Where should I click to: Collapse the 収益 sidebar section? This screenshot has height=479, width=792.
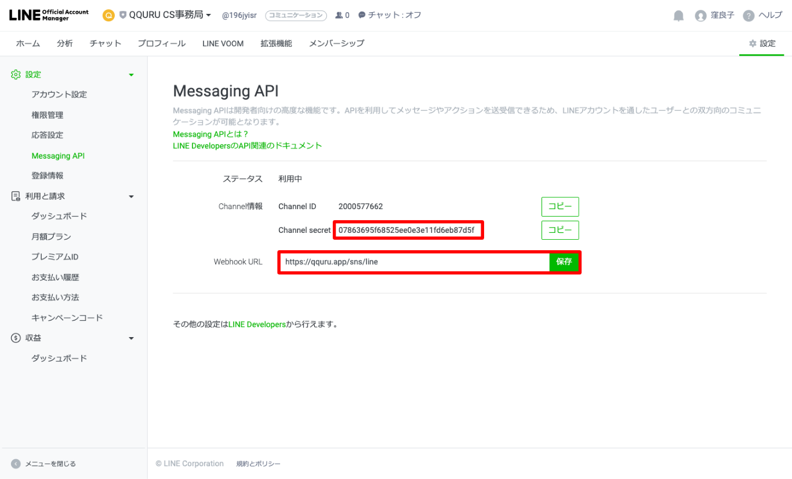(x=131, y=338)
